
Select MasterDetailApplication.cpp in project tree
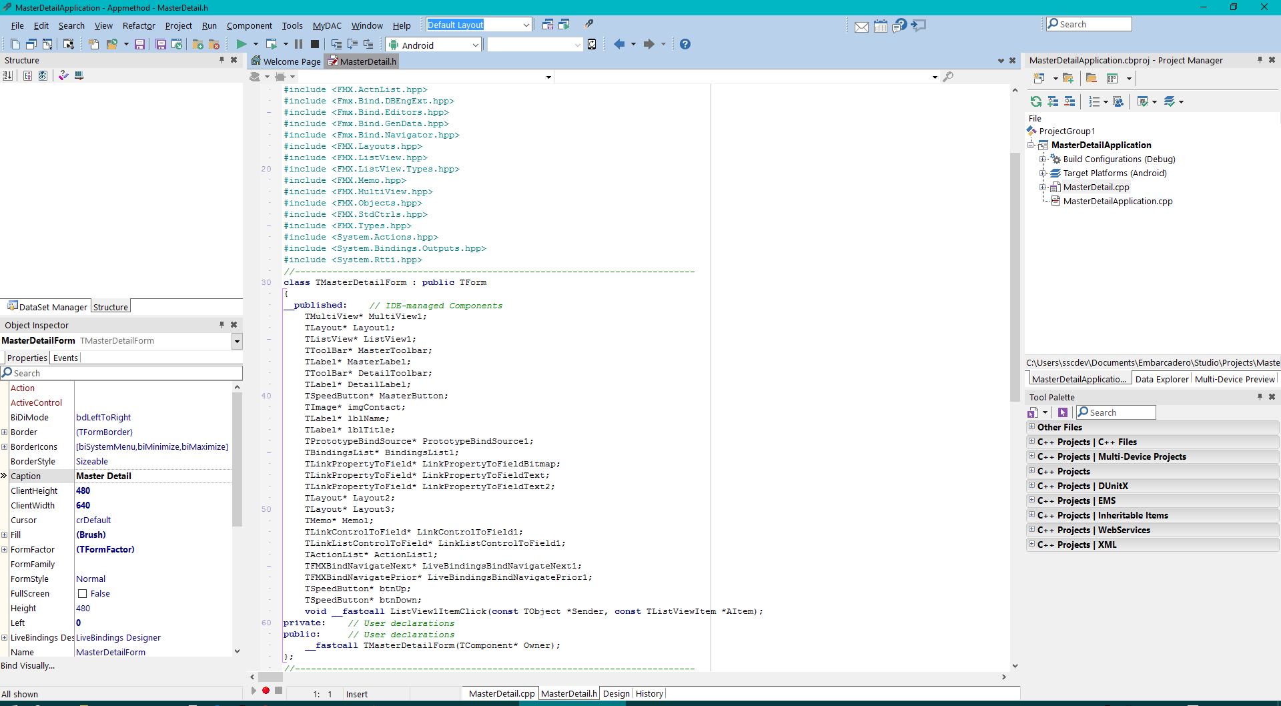1118,202
